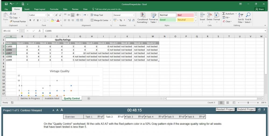This screenshot has width=269, height=136.
Task: Click the Share button
Action: click(259, 9)
